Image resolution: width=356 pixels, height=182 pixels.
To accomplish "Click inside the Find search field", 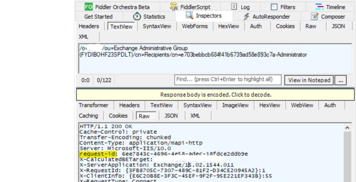I will (x=227, y=80).
